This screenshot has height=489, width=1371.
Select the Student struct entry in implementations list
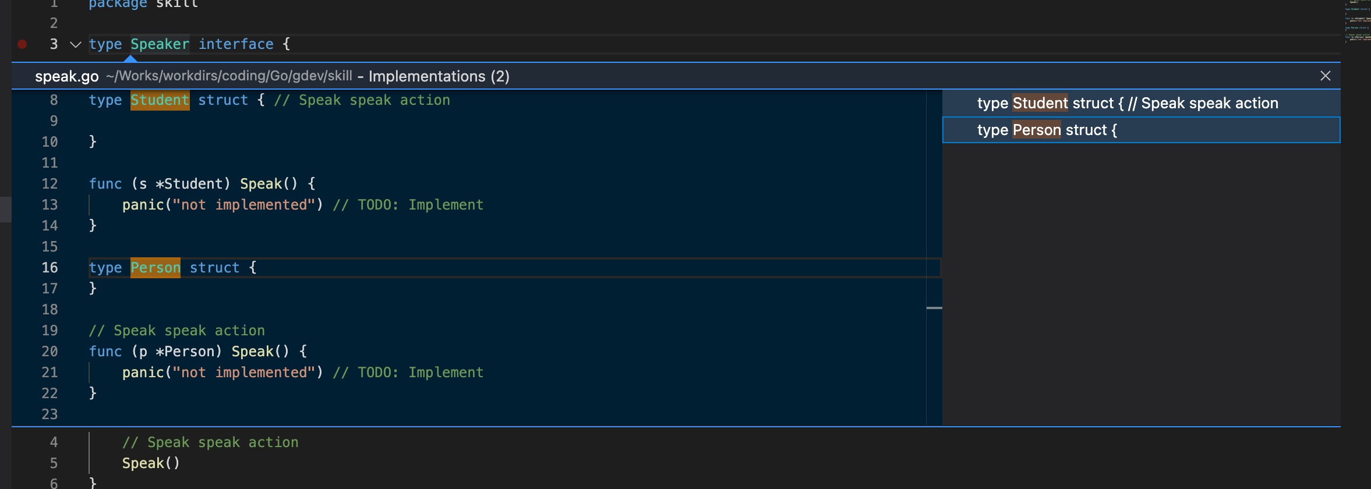point(1127,103)
